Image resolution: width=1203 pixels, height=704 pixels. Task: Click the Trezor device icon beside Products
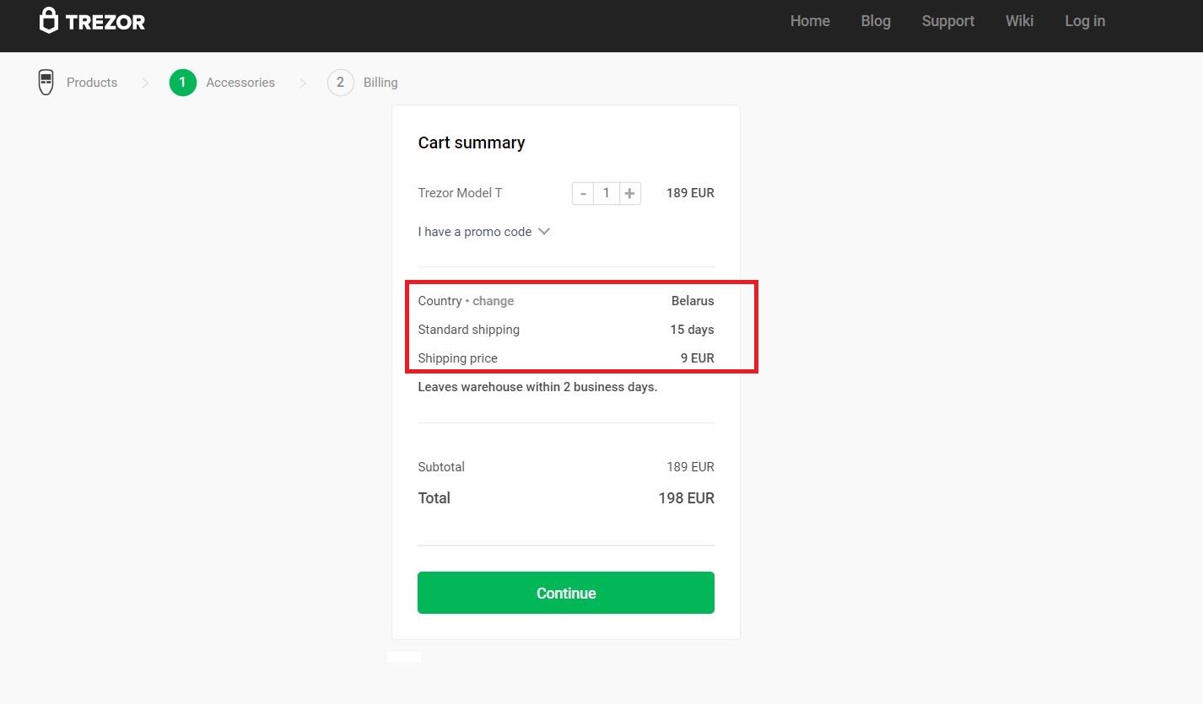[46, 83]
